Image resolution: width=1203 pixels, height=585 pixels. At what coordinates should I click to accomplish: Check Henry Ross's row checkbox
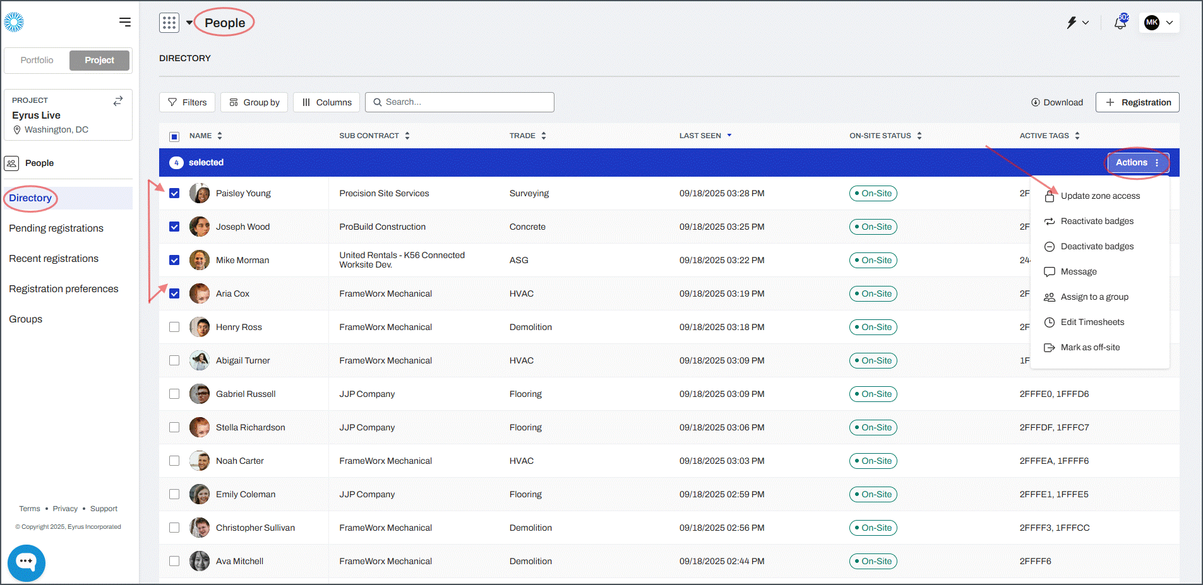coord(174,327)
